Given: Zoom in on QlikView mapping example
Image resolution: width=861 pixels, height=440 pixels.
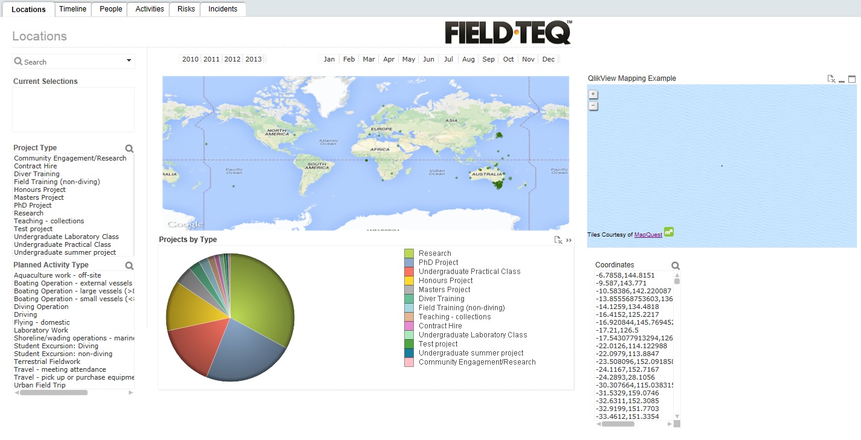Looking at the screenshot, I should (593, 94).
